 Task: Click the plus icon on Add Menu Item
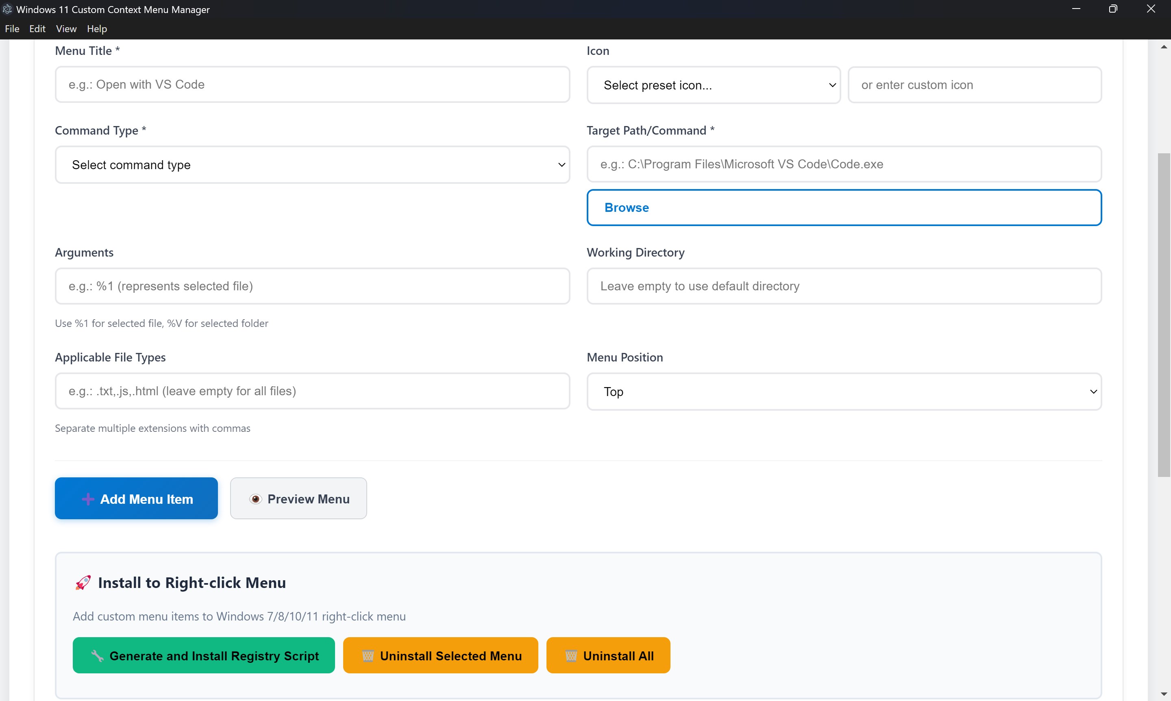click(x=88, y=499)
